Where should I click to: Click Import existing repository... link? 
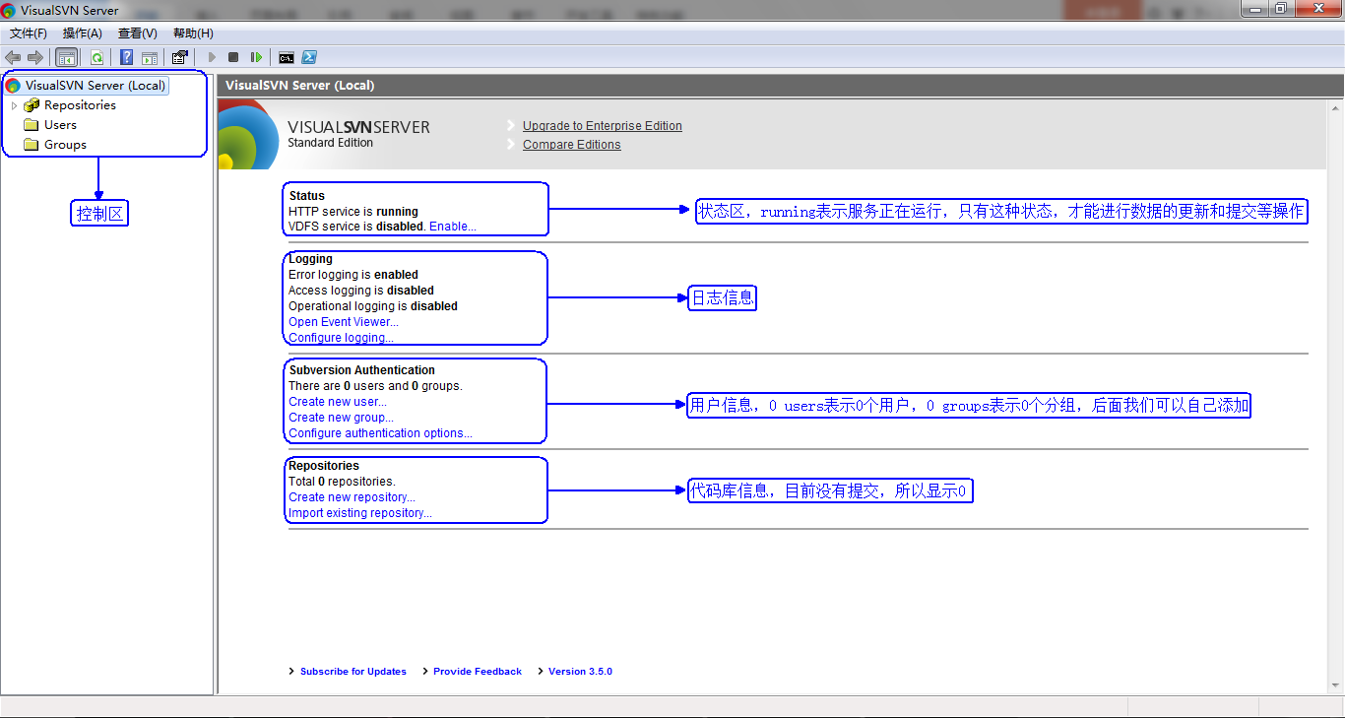[360, 513]
